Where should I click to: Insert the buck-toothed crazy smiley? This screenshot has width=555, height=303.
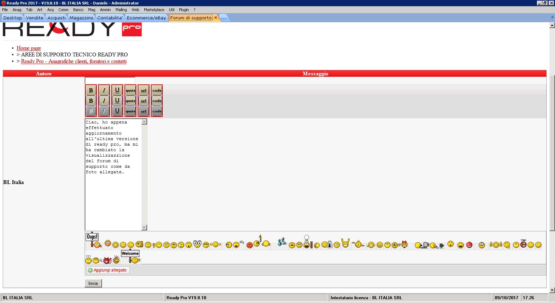tap(116, 259)
